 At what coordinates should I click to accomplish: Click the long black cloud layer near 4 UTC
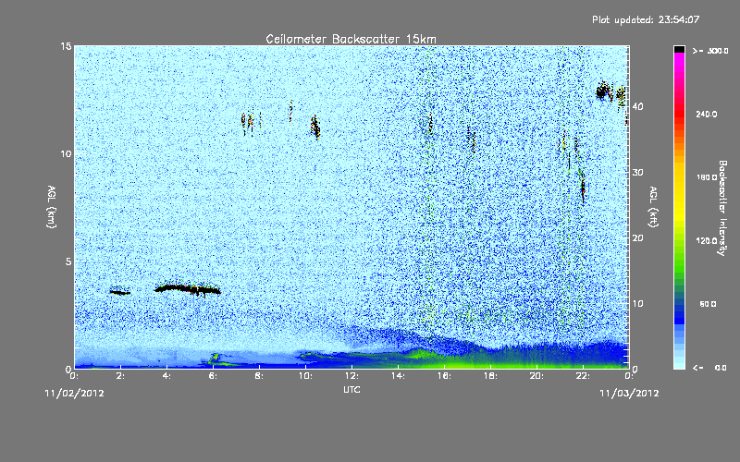[x=188, y=289]
